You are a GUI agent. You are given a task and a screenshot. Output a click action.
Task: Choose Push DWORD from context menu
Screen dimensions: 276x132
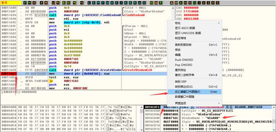pyautogui.click(x=184, y=60)
